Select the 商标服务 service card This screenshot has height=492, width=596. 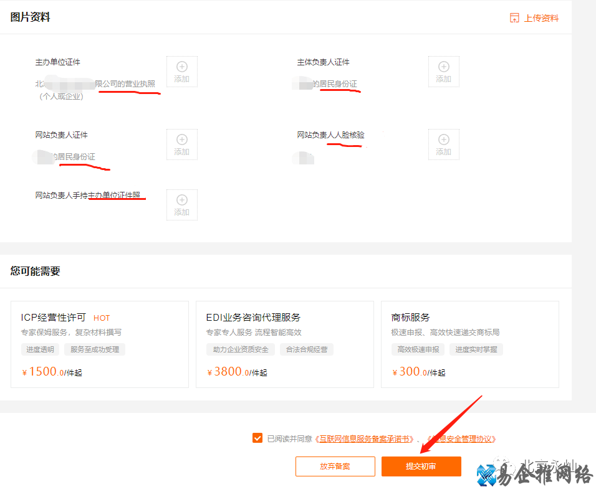click(469, 346)
